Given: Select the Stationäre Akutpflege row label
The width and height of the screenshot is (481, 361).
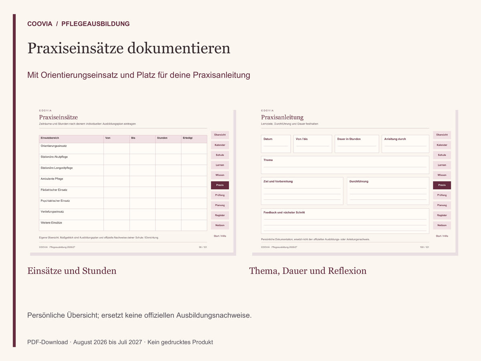Looking at the screenshot, I should 54,157.
